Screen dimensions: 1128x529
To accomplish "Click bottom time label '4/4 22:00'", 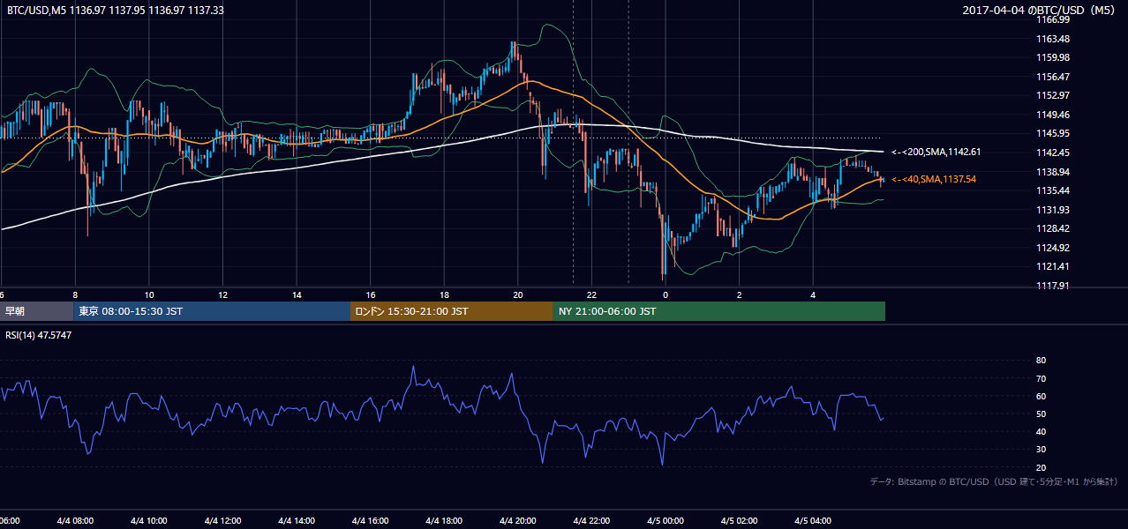I will click(591, 521).
